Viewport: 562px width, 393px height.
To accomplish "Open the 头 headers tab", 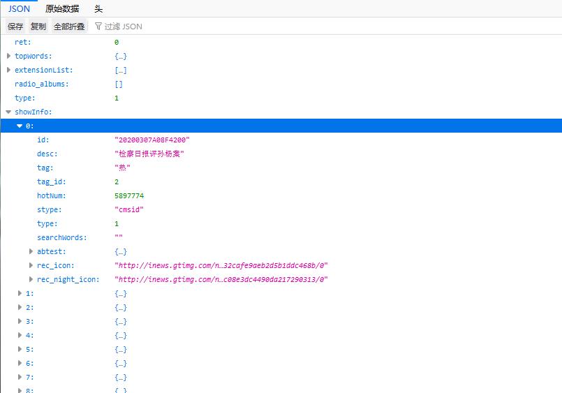I will [98, 9].
